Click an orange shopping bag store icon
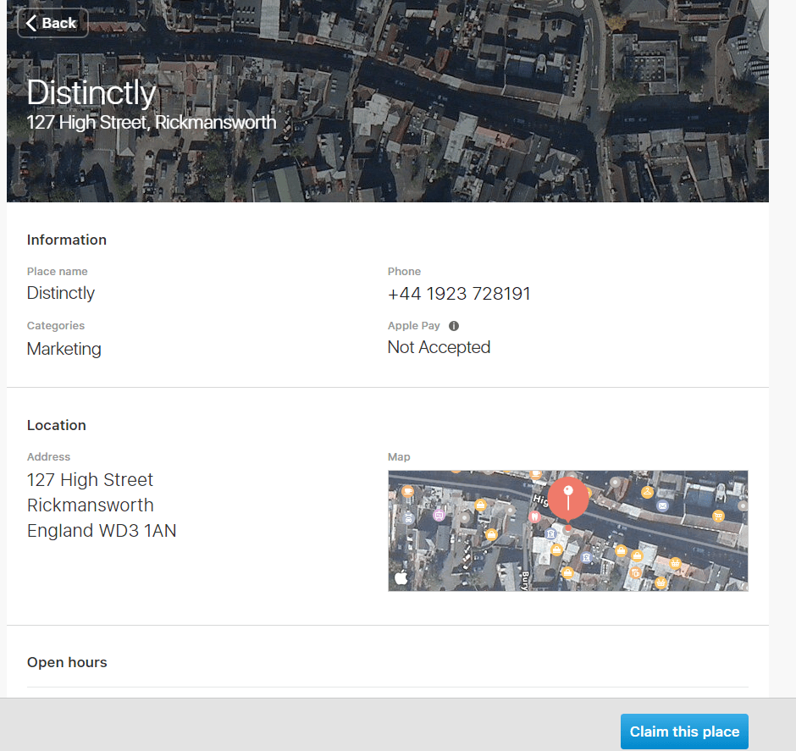 (x=480, y=505)
